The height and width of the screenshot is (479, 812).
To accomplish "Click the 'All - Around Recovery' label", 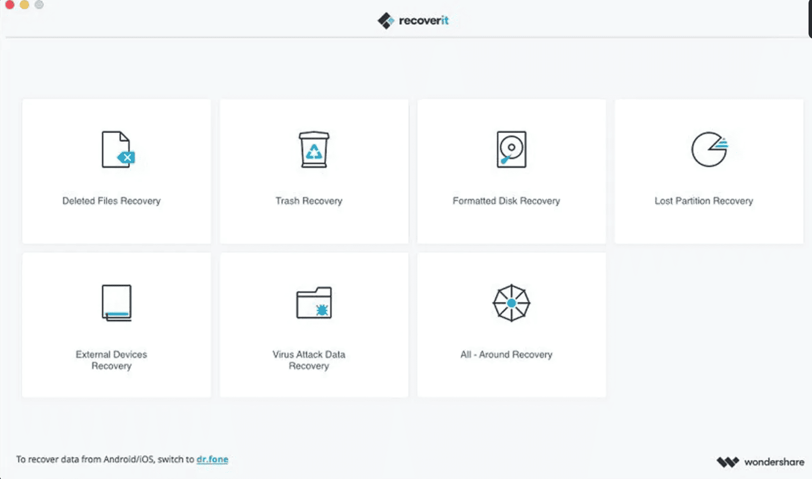I will (x=506, y=355).
